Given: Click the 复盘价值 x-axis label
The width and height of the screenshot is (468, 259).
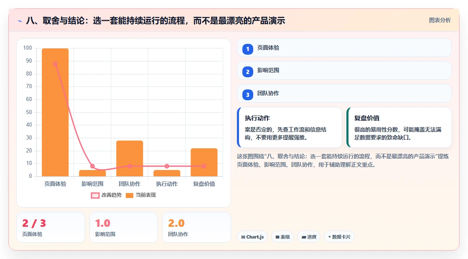Looking at the screenshot, I should (204, 184).
